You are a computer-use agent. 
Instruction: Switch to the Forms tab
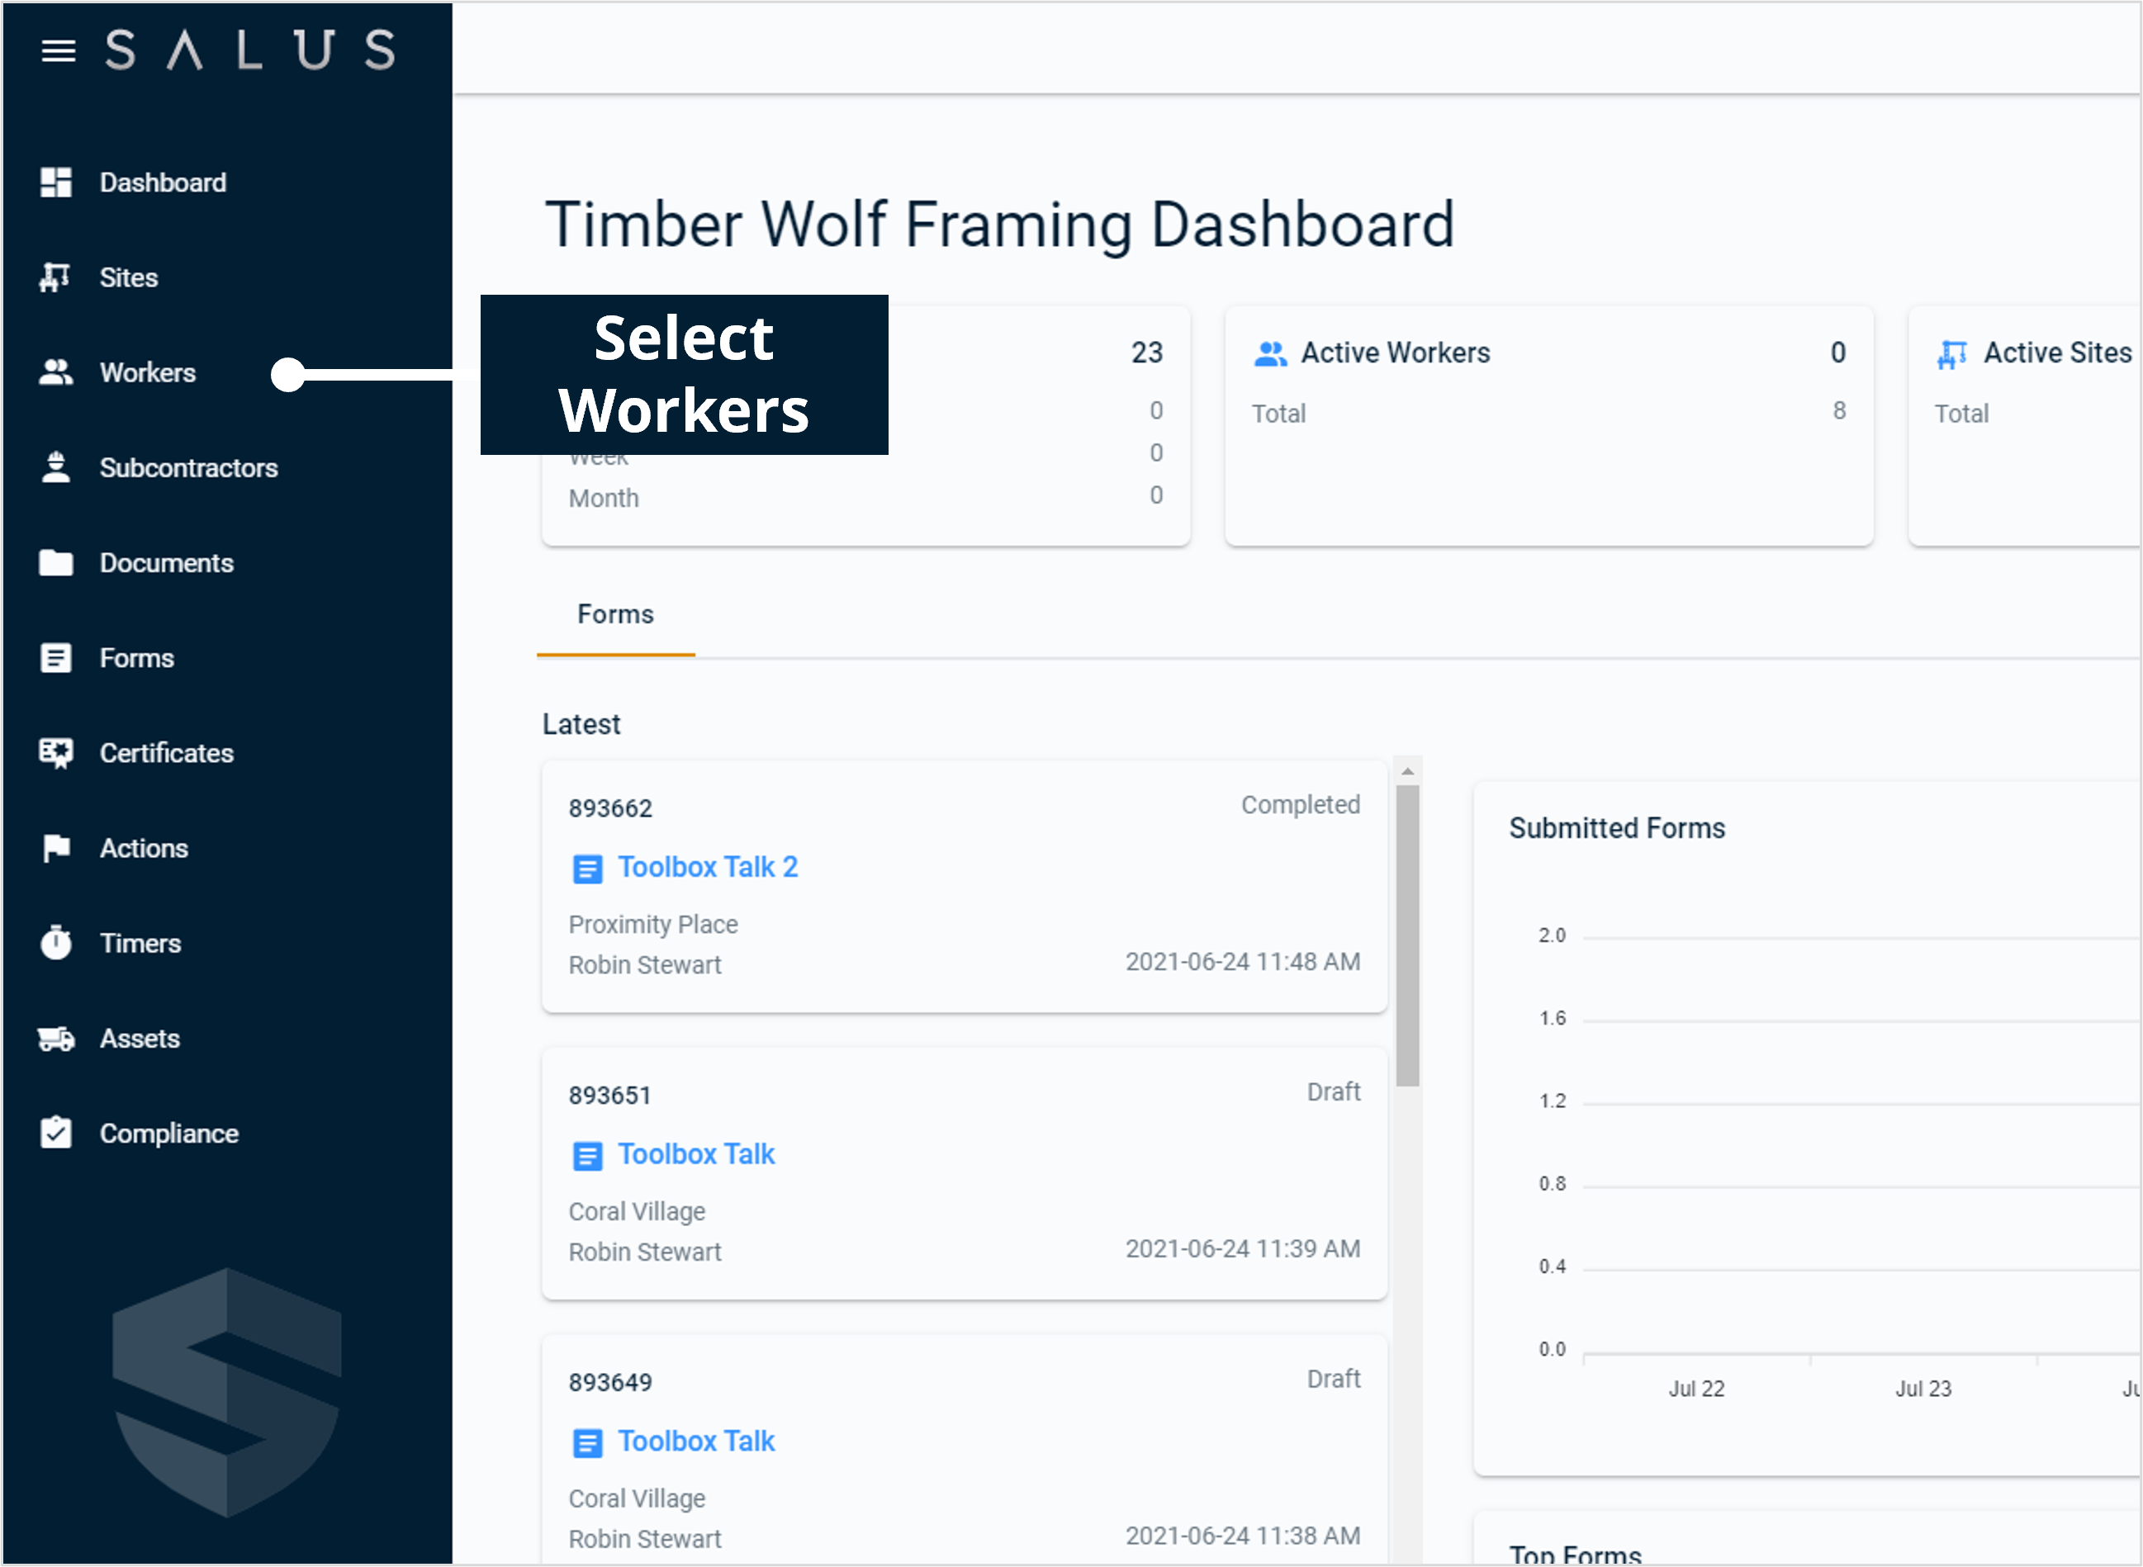pyautogui.click(x=614, y=614)
